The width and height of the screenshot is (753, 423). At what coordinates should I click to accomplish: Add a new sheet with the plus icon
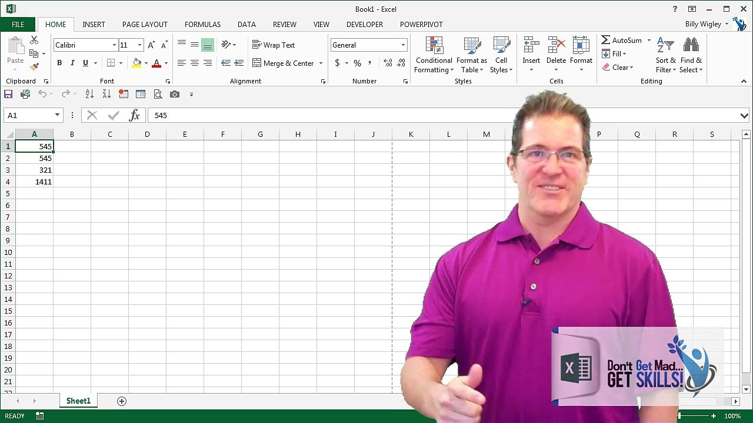tap(122, 401)
